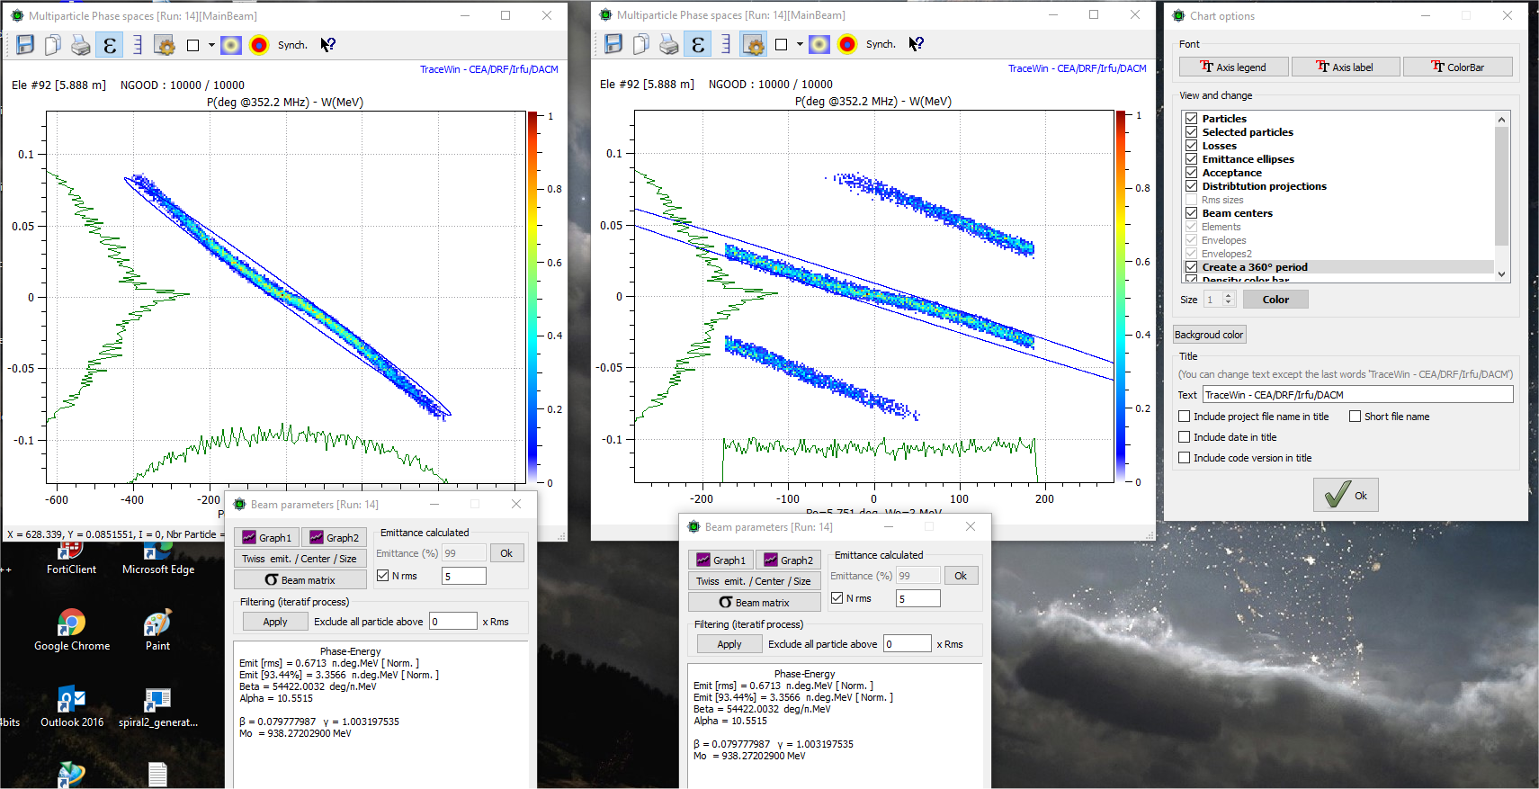Open chart options gear in right window
Image resolution: width=1539 pixels, height=789 pixels.
(754, 44)
